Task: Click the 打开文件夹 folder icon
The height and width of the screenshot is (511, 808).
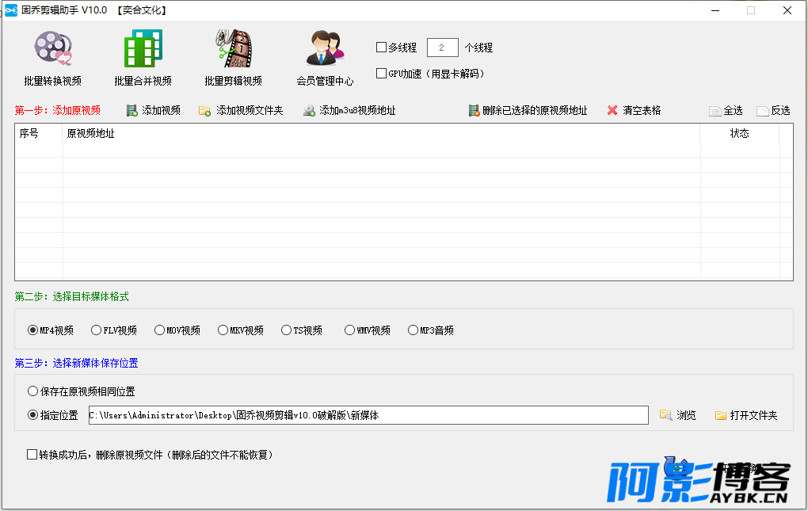Action: pyautogui.click(x=720, y=415)
